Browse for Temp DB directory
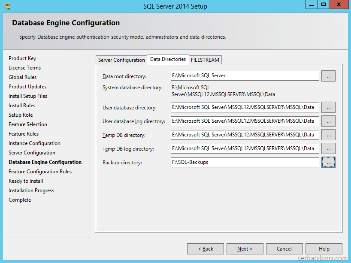Screen dimensions: 351x263 328,135
